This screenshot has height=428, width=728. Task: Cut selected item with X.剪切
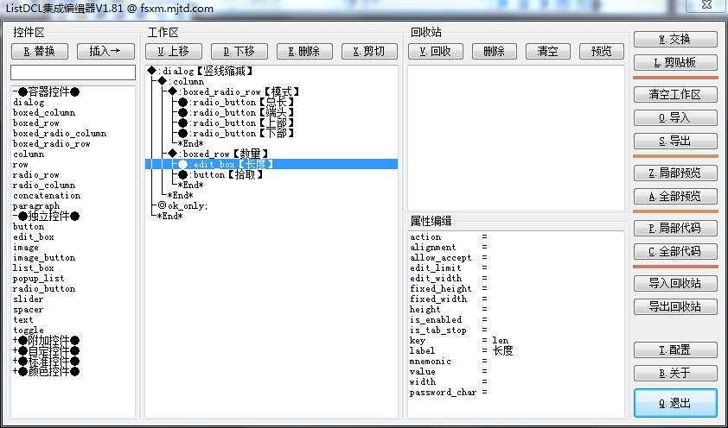(x=369, y=51)
